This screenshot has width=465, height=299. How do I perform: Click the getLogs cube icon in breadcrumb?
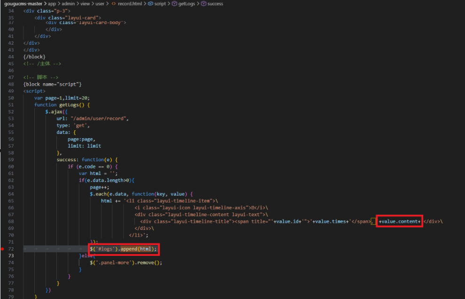pos(173,4)
